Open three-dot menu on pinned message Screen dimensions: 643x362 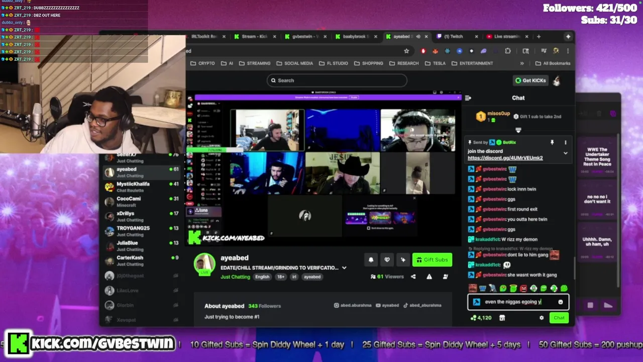pos(565,142)
